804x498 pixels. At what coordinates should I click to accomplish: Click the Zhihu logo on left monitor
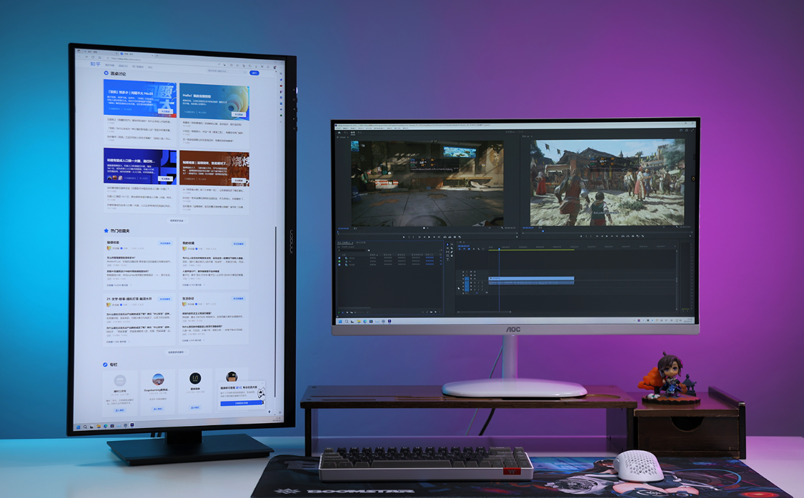point(95,64)
